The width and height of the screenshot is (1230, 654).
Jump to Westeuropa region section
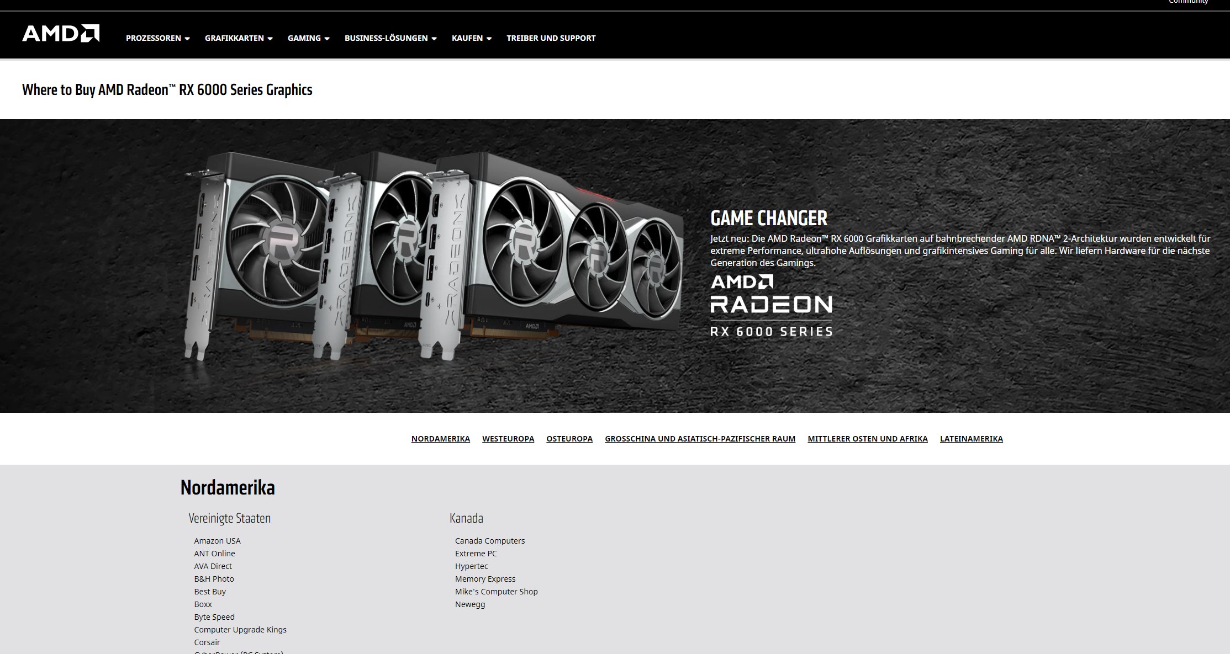[x=508, y=439]
